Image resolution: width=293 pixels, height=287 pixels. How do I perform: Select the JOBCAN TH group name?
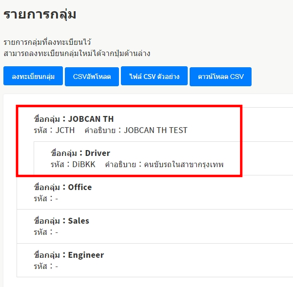91,119
